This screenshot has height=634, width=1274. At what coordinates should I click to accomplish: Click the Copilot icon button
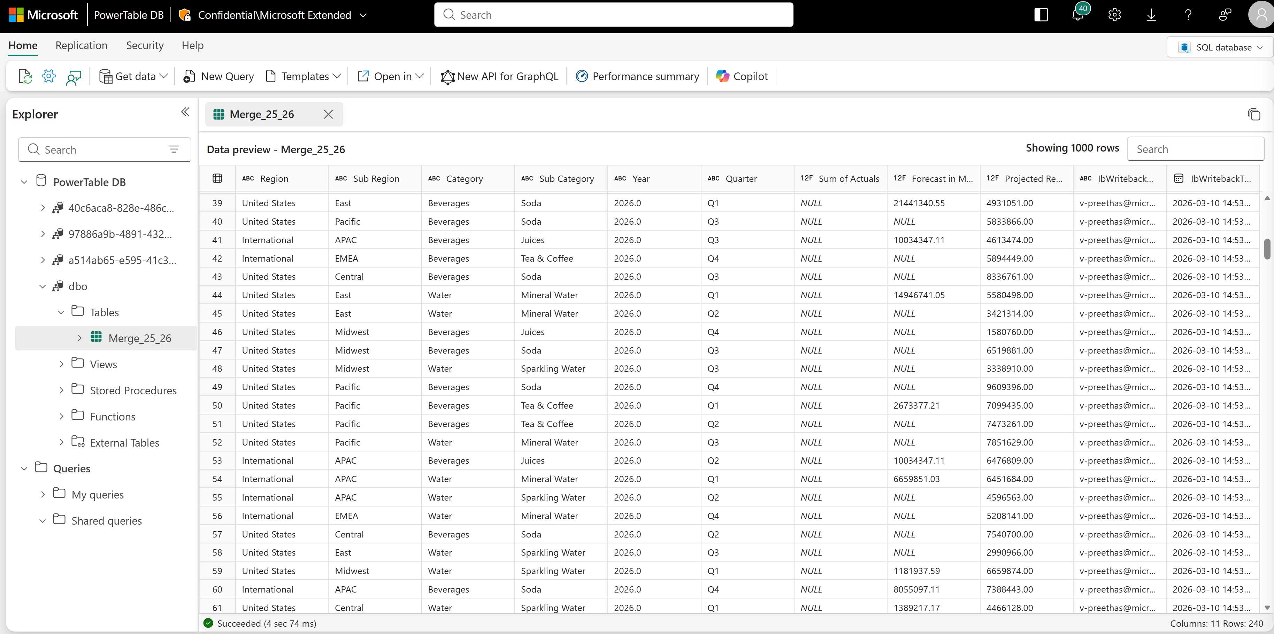pos(741,76)
